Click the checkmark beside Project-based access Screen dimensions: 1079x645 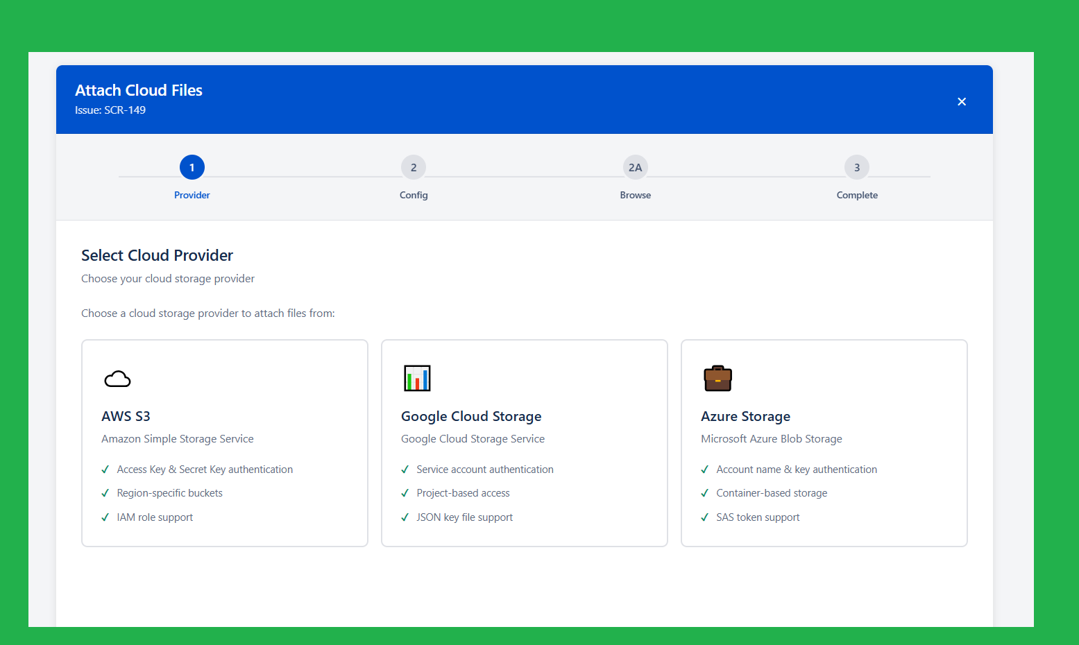[x=405, y=493]
